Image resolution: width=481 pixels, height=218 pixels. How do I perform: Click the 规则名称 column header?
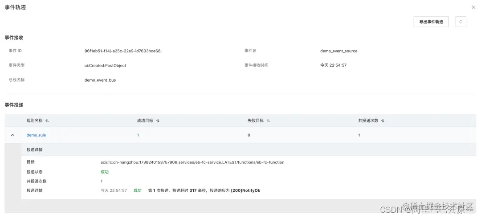pyautogui.click(x=35, y=120)
